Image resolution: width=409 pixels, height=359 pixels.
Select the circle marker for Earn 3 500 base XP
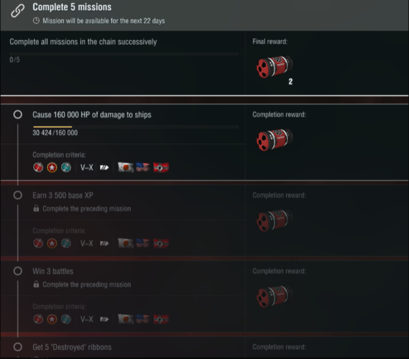click(x=18, y=196)
